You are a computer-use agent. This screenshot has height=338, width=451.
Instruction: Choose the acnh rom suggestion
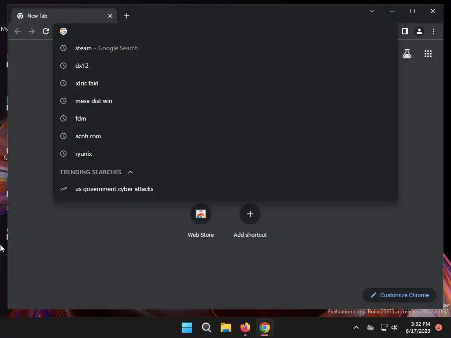pyautogui.click(x=225, y=136)
